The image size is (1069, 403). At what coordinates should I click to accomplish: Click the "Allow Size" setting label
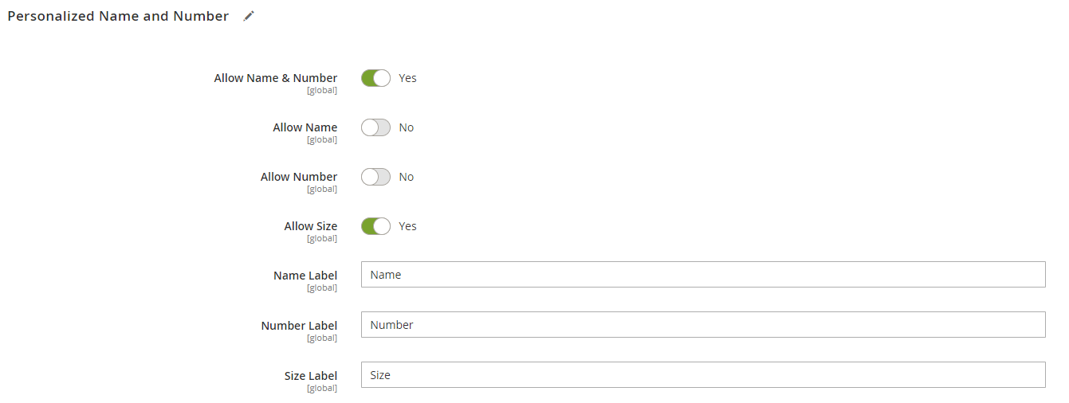click(310, 226)
